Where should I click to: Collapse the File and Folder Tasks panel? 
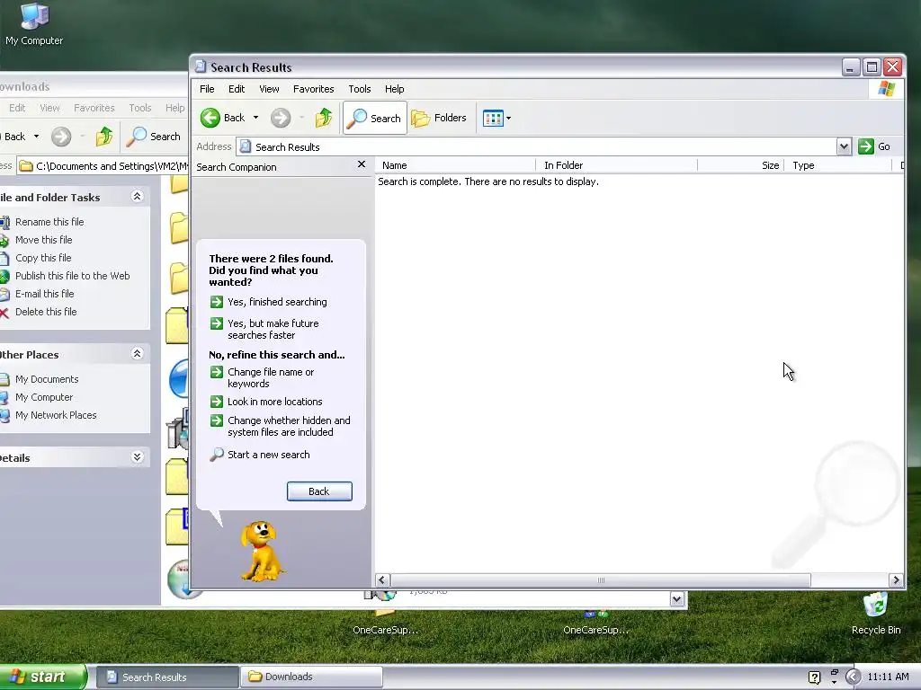click(x=137, y=197)
